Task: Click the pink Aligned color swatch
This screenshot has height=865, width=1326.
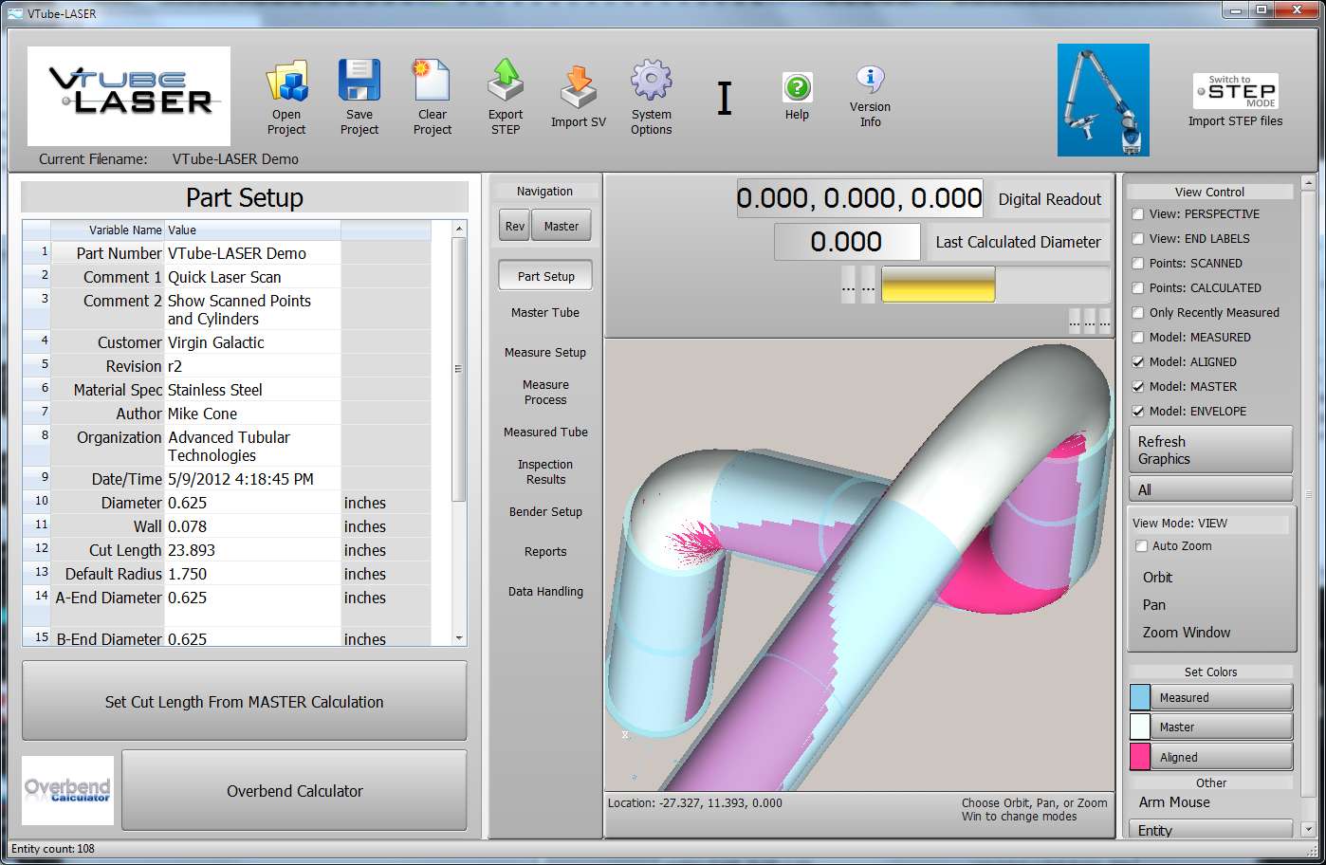Action: click(x=1140, y=757)
